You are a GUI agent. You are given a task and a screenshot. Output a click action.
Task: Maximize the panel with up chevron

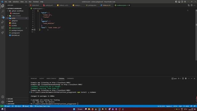(x=191, y=79)
